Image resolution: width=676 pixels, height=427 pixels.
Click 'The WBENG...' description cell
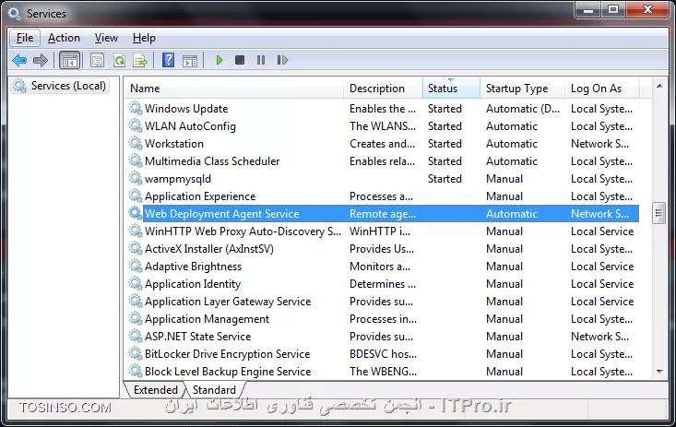[x=383, y=372]
